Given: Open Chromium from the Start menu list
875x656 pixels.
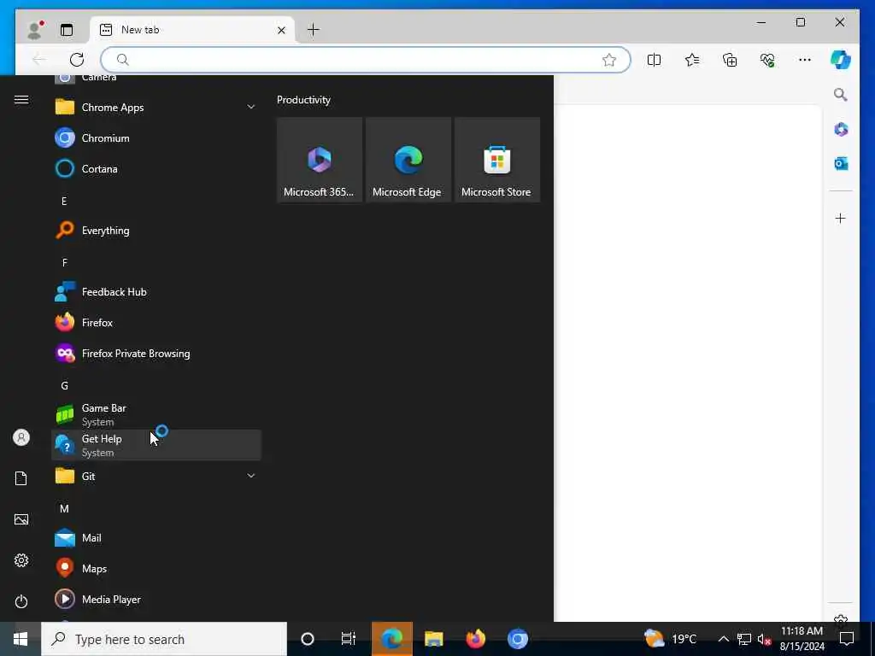Looking at the screenshot, I should pyautogui.click(x=156, y=138).
